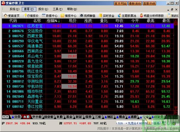Open 行情报价 lightbulb toolbar item
The height and width of the screenshot is (132, 180).
click(x=31, y=16)
